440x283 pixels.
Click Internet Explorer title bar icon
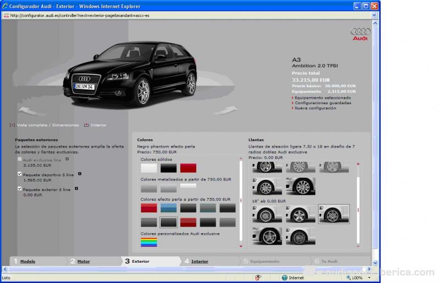tap(5, 6)
